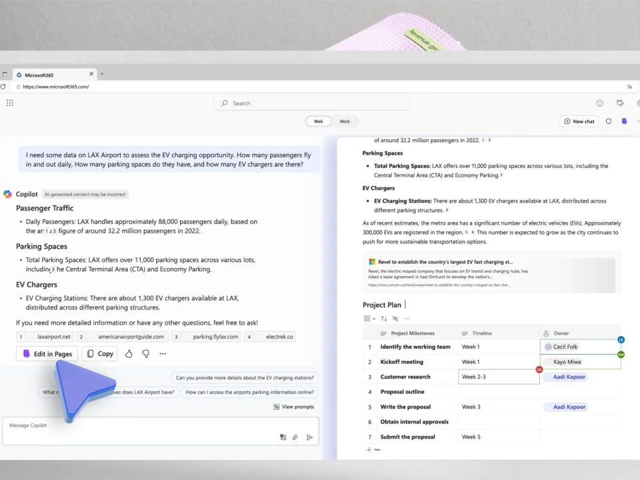Click the sort arrows icon above Project Plan table

tap(384, 319)
